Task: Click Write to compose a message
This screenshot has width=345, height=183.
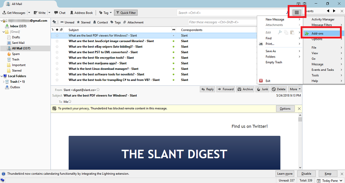Action: tap(40, 13)
